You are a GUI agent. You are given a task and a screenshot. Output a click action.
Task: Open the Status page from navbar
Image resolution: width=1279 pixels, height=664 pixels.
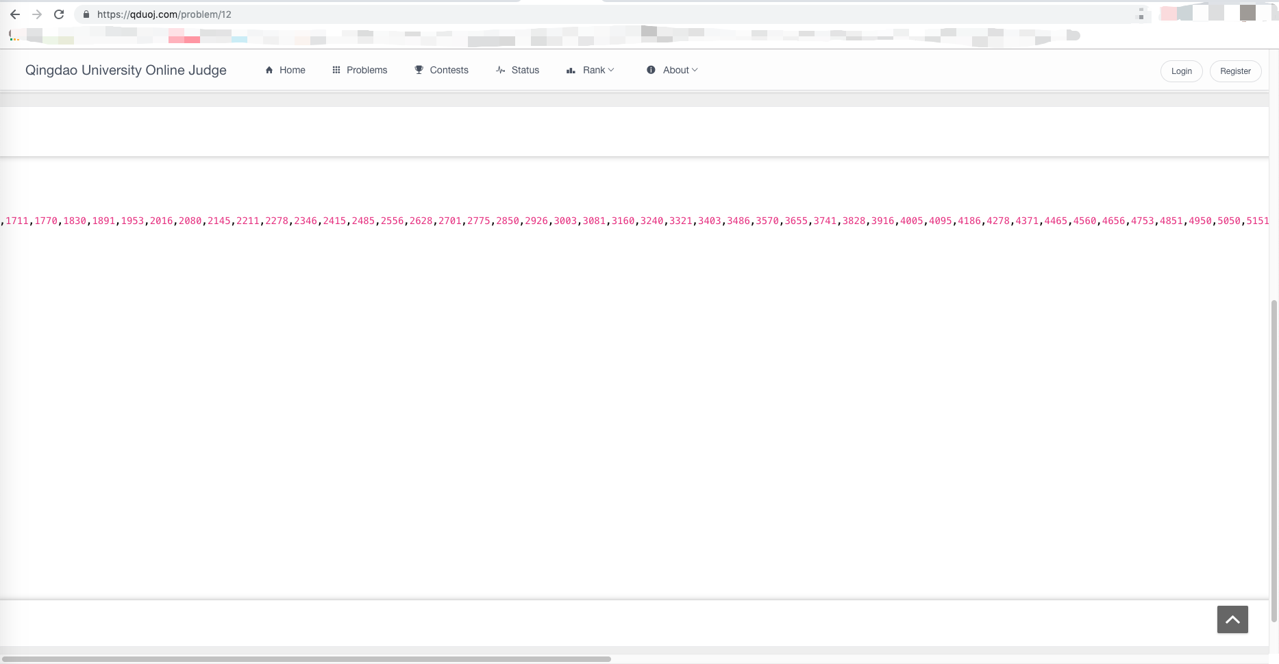(525, 69)
